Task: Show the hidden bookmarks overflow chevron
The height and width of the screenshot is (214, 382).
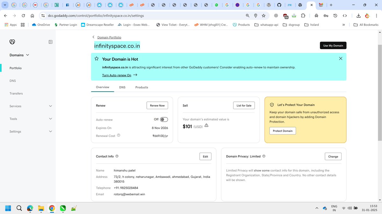Action: [x=343, y=25]
